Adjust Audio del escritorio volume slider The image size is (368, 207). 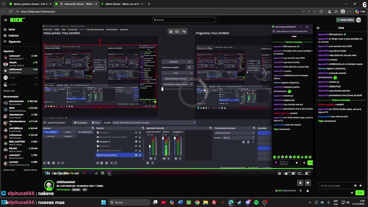point(150,146)
